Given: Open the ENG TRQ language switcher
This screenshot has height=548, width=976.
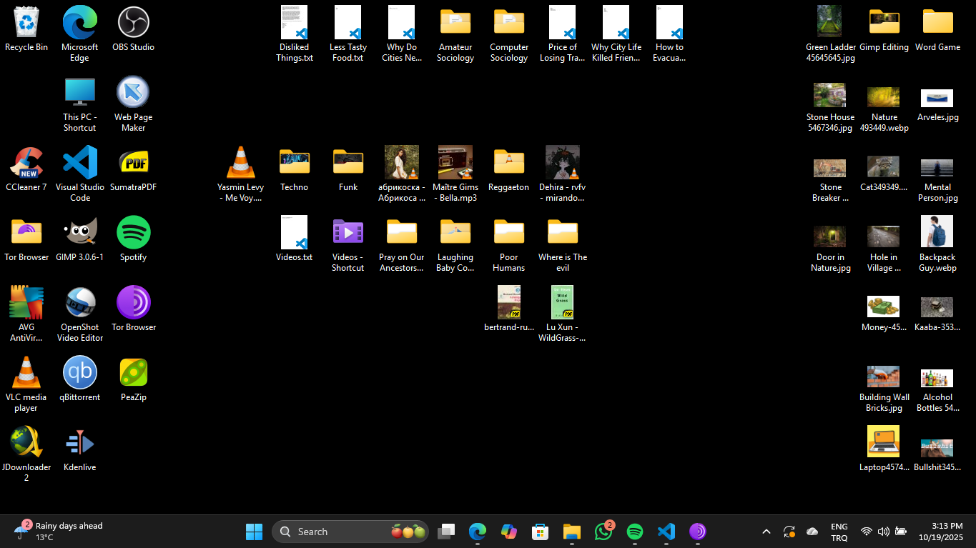Looking at the screenshot, I should (x=839, y=532).
